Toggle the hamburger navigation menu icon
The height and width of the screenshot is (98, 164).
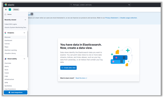coord(6,10)
